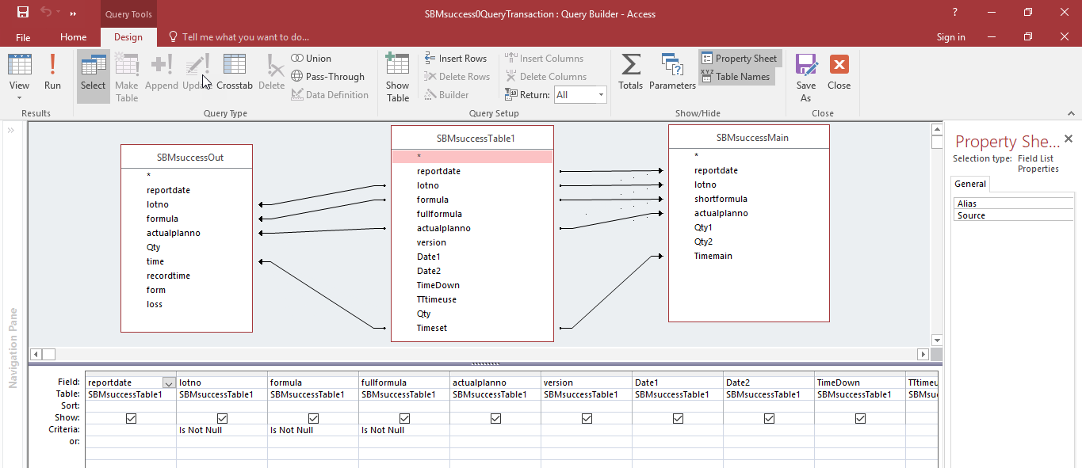The height and width of the screenshot is (468, 1082).
Task: Select the Timemain field in SBMsuccessMain
Action: [713, 256]
